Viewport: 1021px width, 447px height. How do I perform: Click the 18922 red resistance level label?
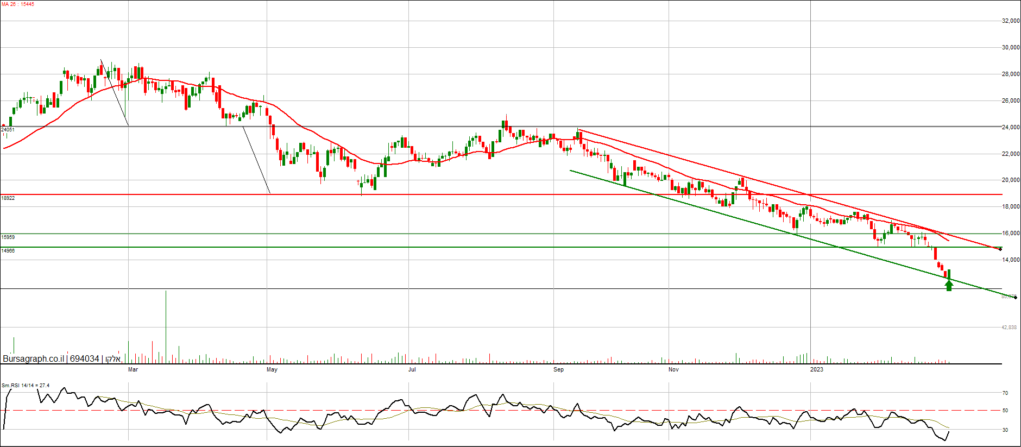click(x=8, y=198)
